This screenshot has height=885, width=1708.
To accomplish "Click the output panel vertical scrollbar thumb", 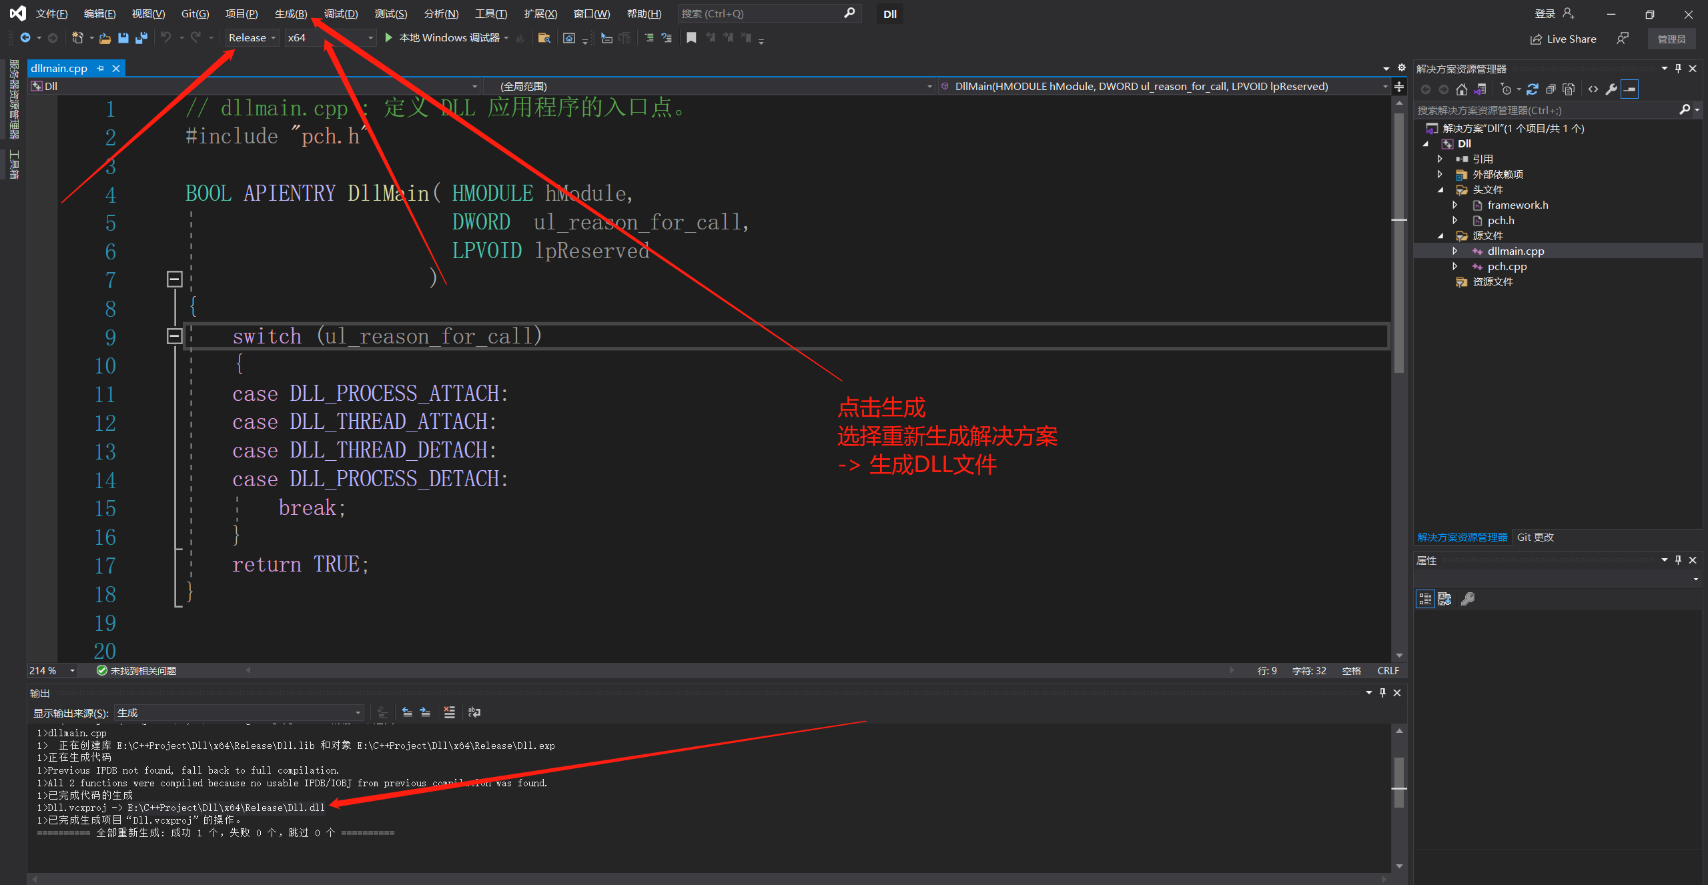I will [1399, 774].
